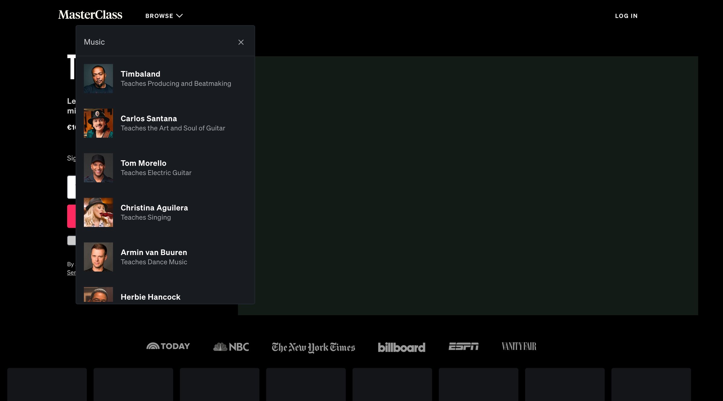
Task: Click the 'Music' panel heading
Action: 94,42
